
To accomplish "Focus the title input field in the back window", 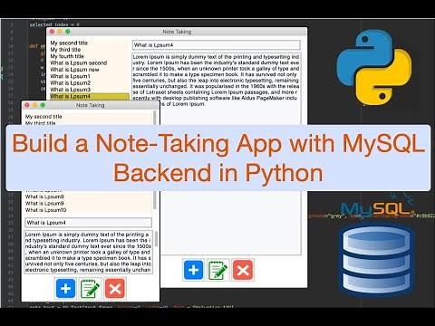I will [217, 45].
